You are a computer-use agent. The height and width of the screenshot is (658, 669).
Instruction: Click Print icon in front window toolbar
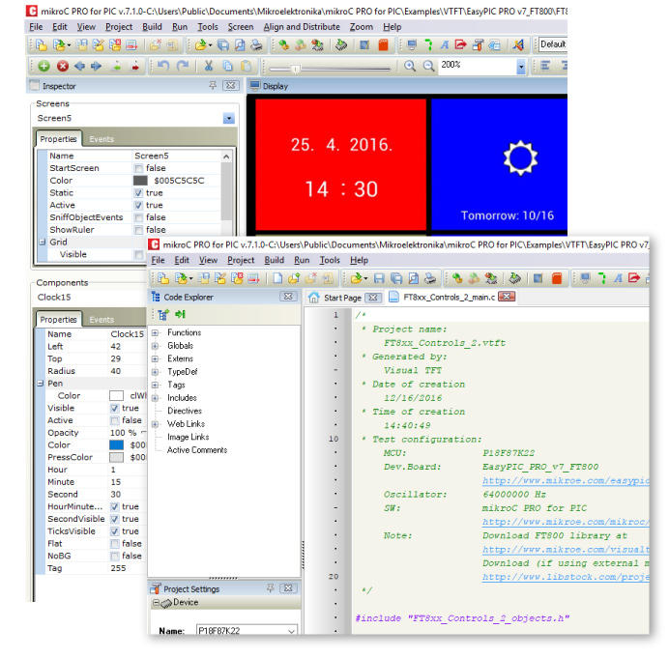point(430,278)
